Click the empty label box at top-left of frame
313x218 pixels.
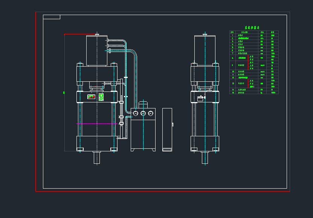52,17
